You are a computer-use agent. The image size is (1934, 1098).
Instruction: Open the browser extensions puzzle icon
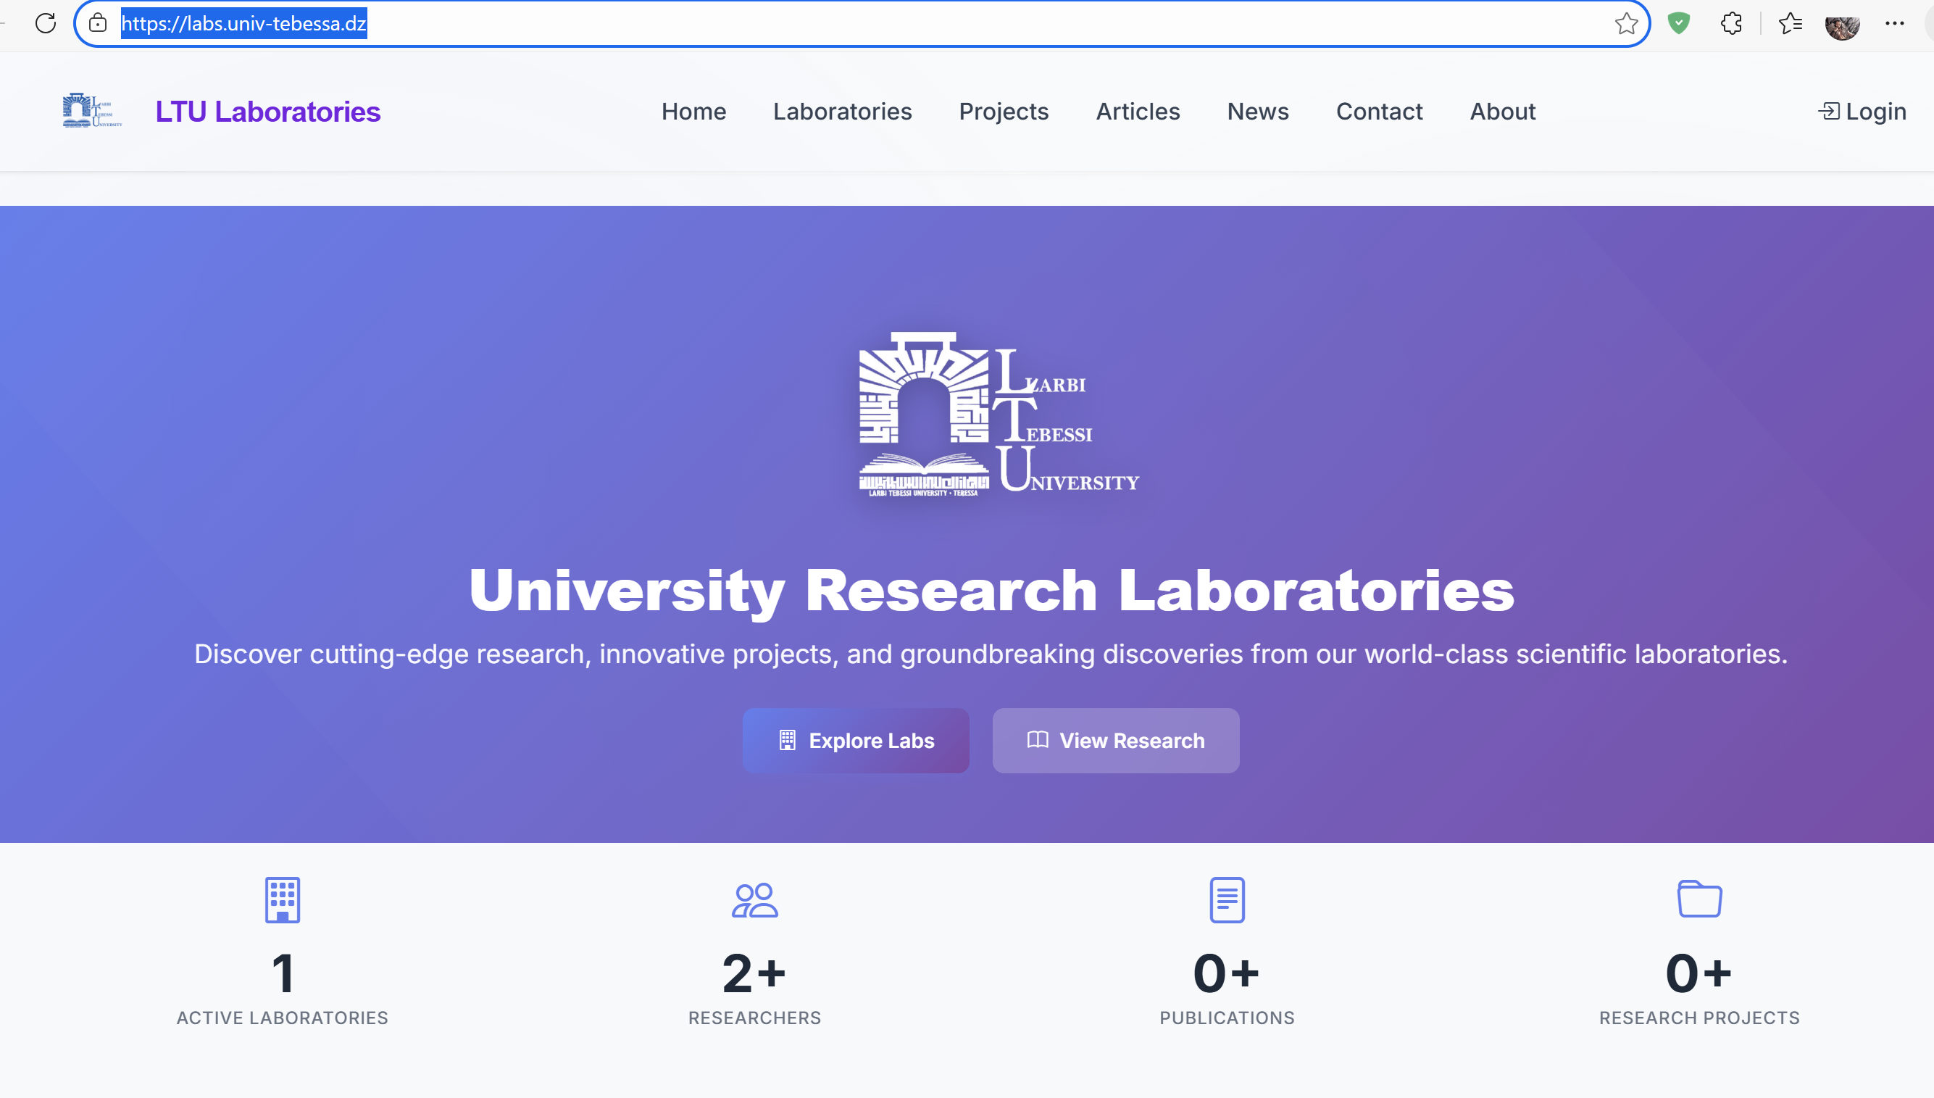1731,23
